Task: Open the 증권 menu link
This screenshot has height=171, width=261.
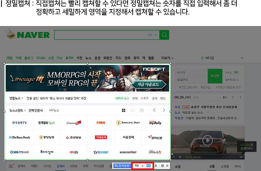Action: tap(98, 58)
